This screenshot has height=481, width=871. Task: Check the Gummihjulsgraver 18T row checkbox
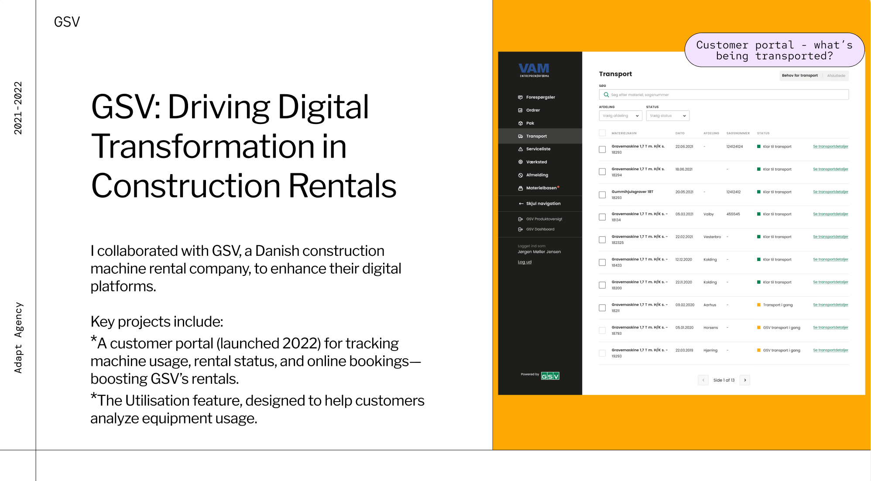pyautogui.click(x=602, y=195)
